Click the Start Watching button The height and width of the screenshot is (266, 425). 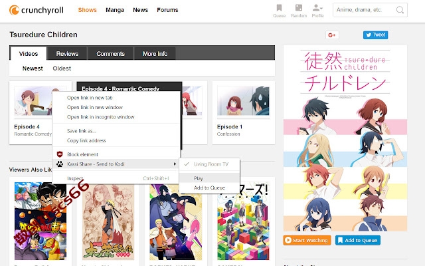pos(307,240)
